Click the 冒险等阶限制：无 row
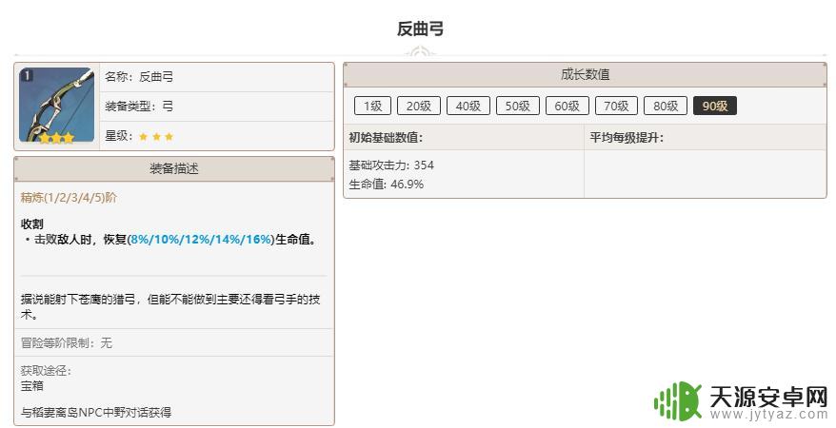 [174, 342]
